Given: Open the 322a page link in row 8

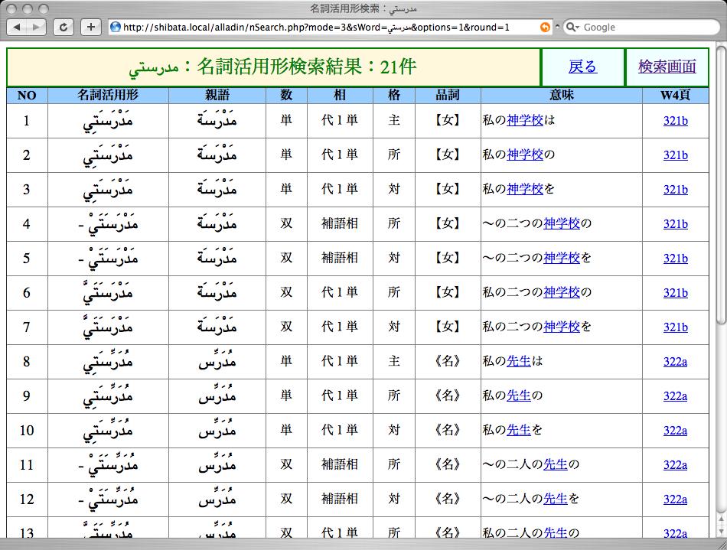Looking at the screenshot, I should click(x=675, y=362).
